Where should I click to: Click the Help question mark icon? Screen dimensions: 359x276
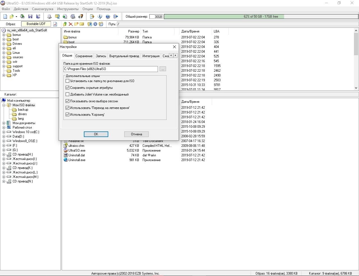pyautogui.click(x=108, y=17)
